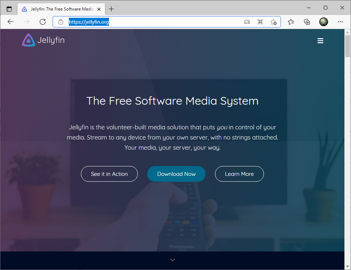351x270 pixels.
Task: Open the QR code generator icon
Action: pos(260,22)
